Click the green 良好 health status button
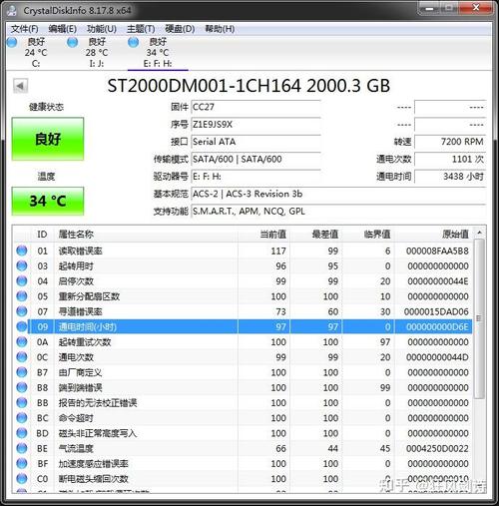 [48, 139]
